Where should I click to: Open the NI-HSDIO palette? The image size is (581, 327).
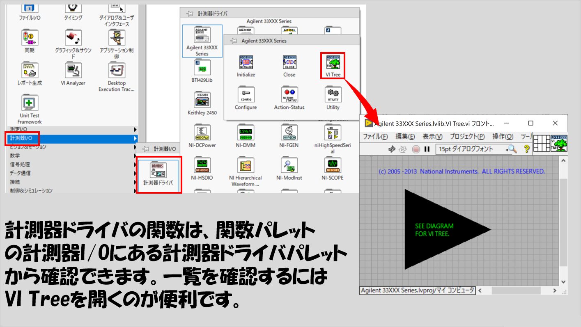202,165
